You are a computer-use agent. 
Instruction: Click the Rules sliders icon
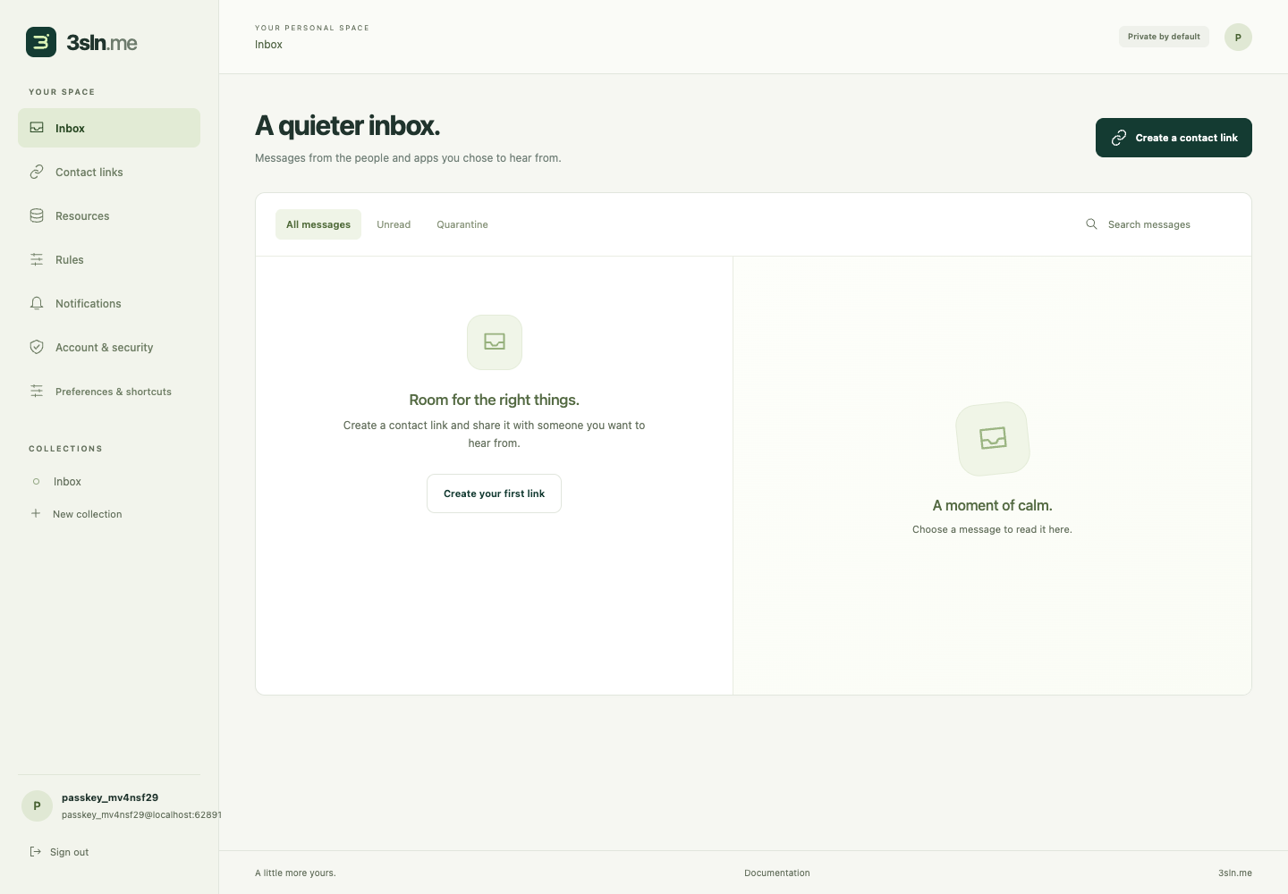37,259
